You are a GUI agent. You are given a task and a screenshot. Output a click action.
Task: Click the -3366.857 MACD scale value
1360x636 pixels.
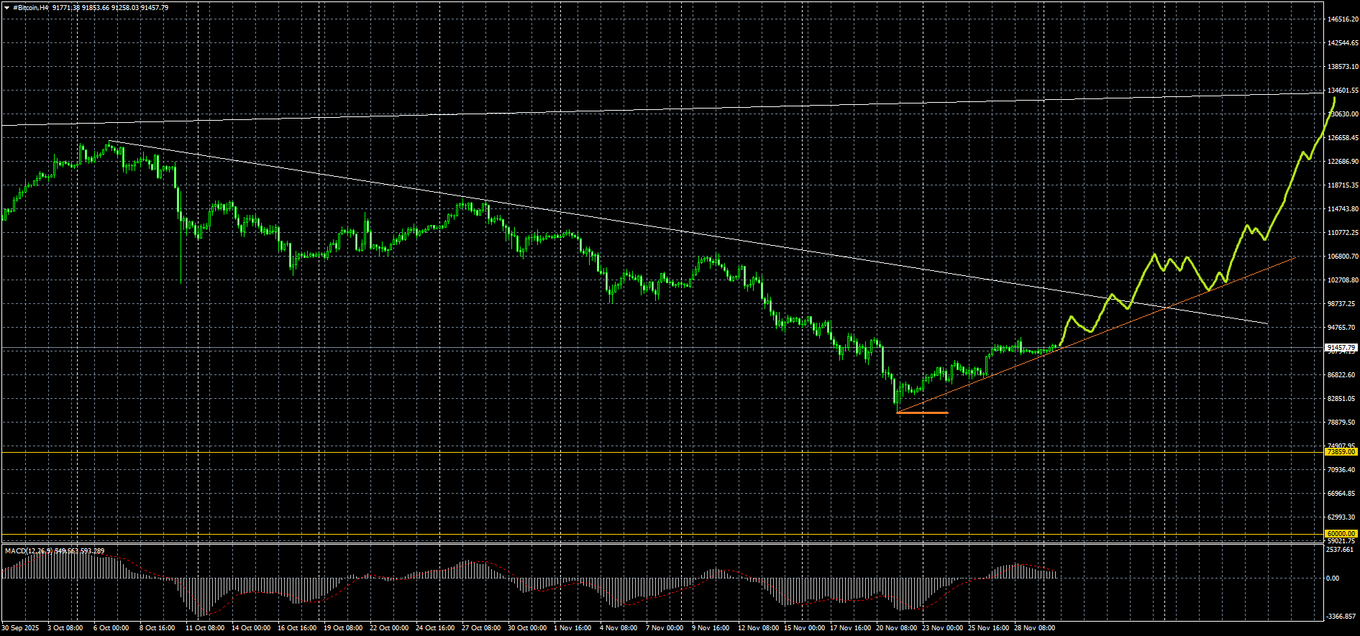pos(1341,617)
